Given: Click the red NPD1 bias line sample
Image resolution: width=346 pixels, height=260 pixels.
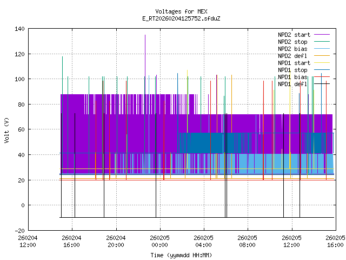Looking at the screenshot, I should pos(321,77).
